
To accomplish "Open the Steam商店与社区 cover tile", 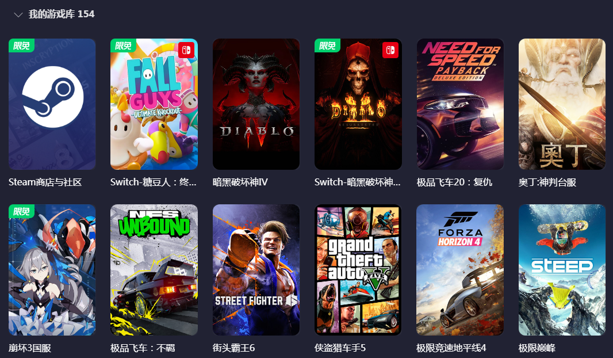I will (x=52, y=104).
